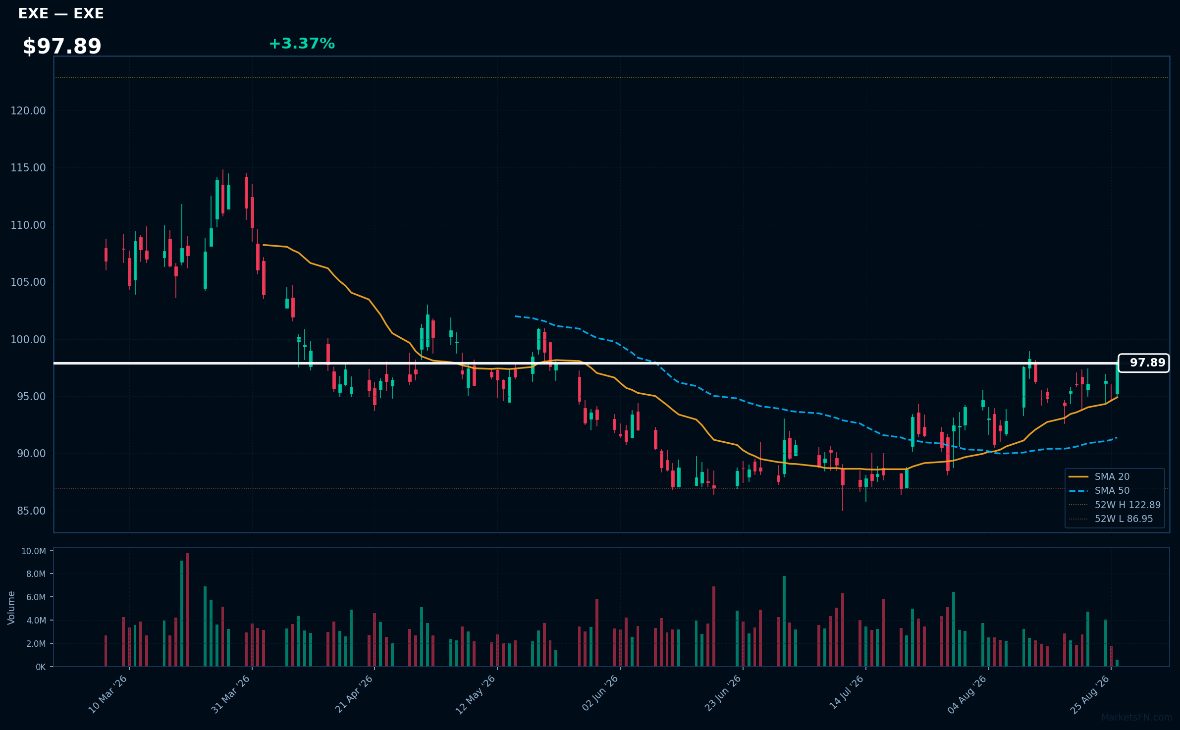The width and height of the screenshot is (1180, 730).
Task: Click the 21 Apr '26 date label
Action: [353, 694]
